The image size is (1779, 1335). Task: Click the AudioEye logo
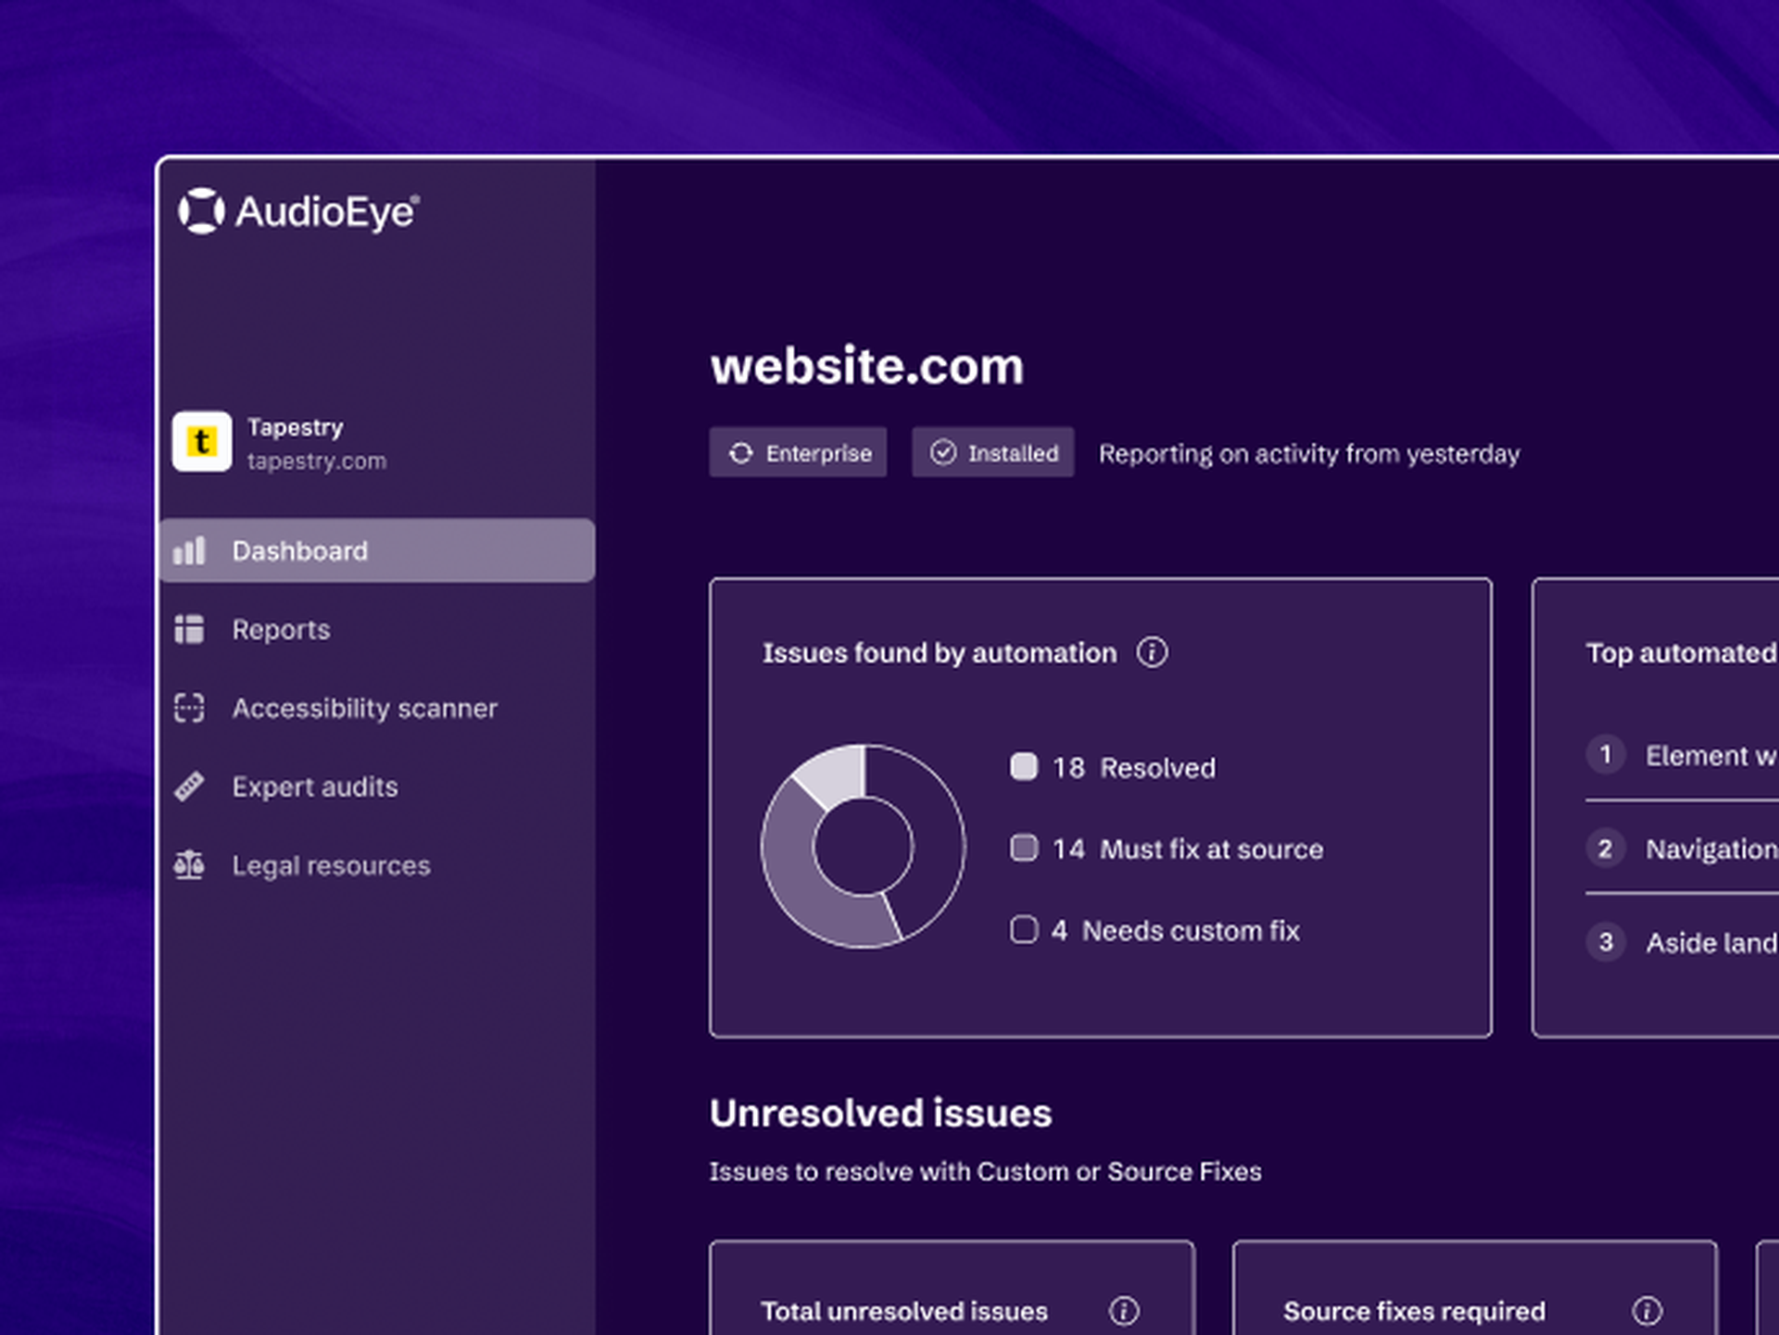tap(296, 212)
